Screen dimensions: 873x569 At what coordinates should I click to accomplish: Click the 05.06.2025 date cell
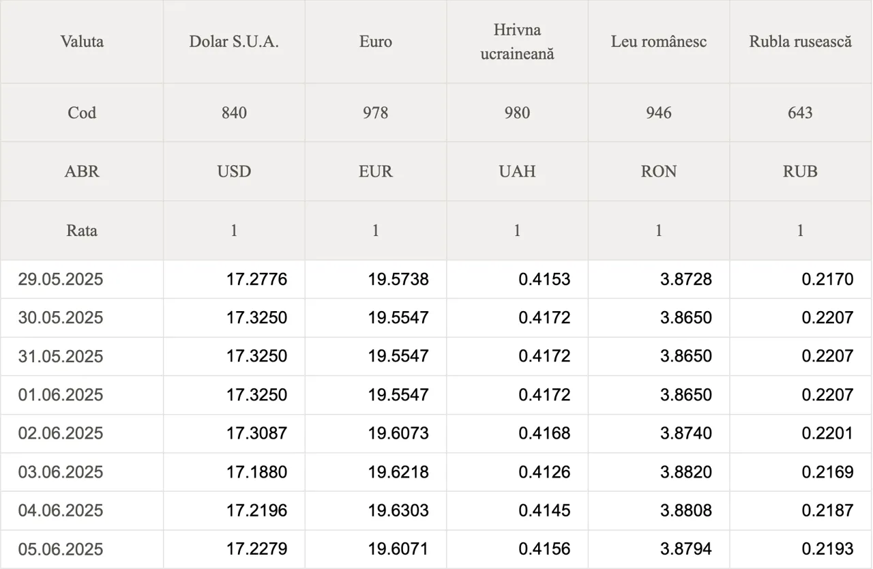[x=61, y=549]
